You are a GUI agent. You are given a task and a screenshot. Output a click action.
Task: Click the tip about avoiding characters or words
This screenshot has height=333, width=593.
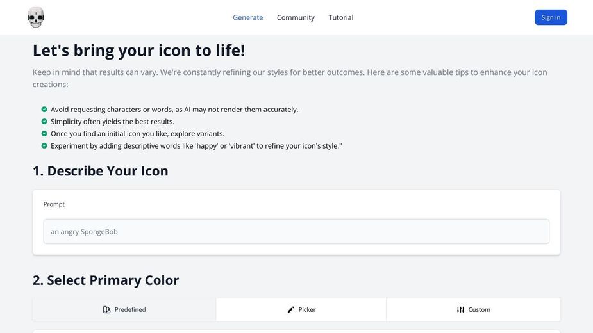click(x=174, y=110)
